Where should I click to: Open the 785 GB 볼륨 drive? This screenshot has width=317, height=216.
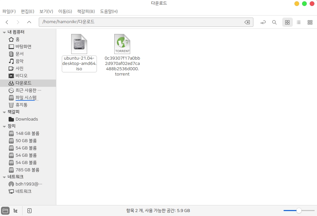[x=27, y=170]
